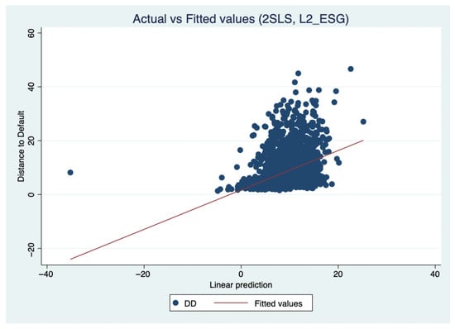Click the x-axis tick label '-20'
455x329 pixels.
pos(143,274)
